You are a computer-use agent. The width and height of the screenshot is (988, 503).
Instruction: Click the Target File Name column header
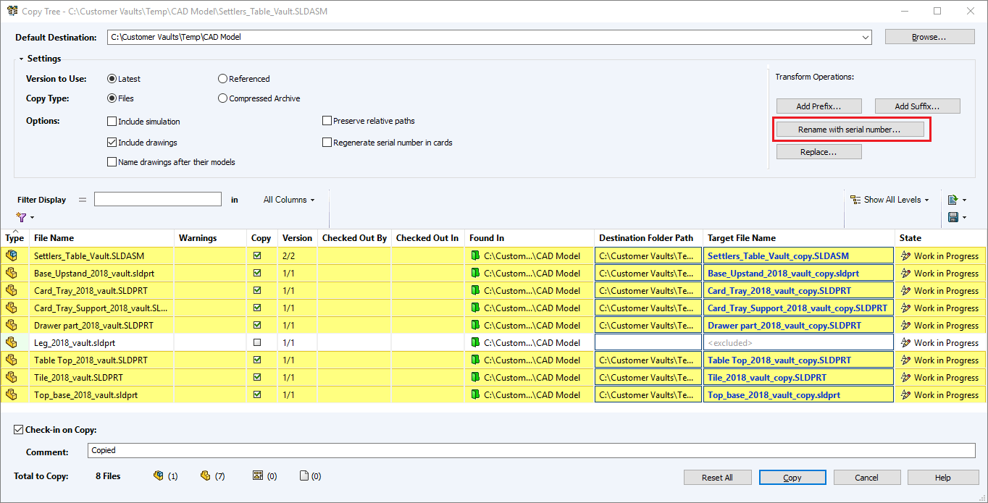[741, 238]
